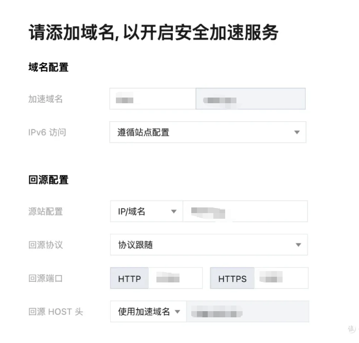This screenshot has width=359, height=343.
Task: Click the 加速域名 field label
Action: (x=46, y=99)
